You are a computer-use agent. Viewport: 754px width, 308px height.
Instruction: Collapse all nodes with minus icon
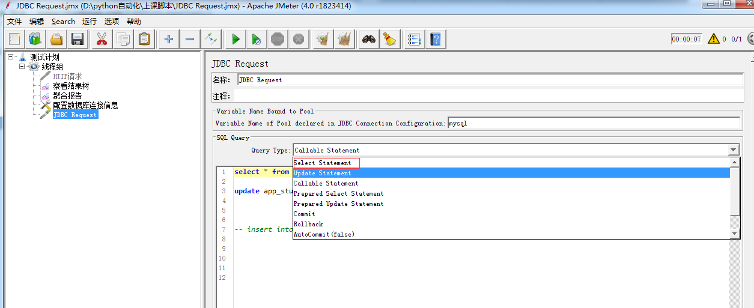(190, 39)
